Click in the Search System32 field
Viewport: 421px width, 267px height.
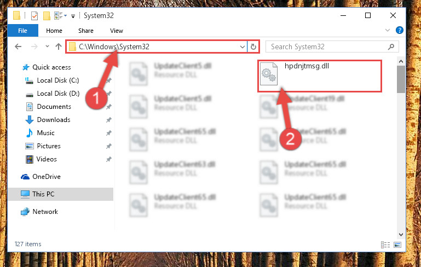point(327,47)
